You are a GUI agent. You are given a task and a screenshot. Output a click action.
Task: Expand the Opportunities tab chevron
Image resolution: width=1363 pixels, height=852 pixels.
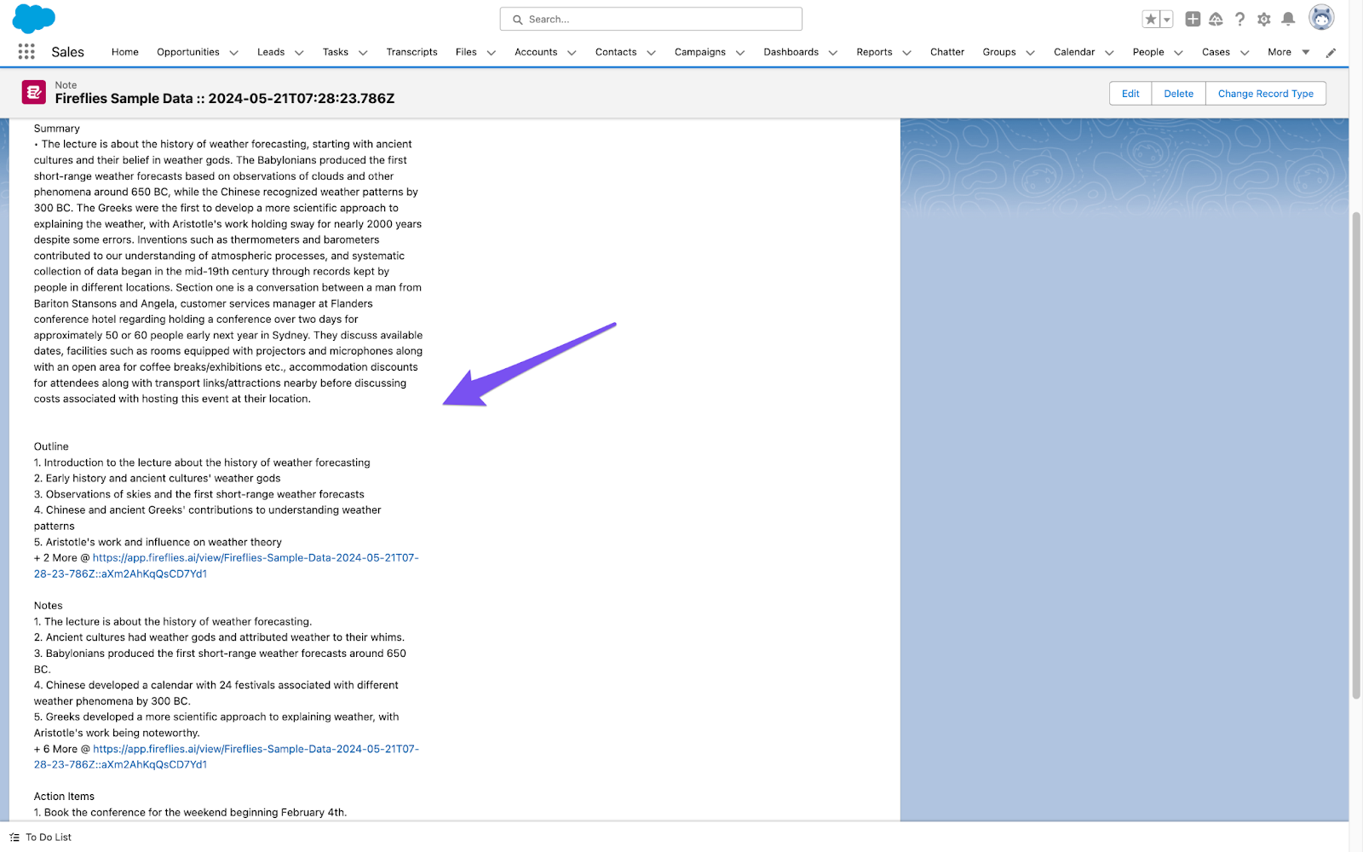pyautogui.click(x=234, y=53)
